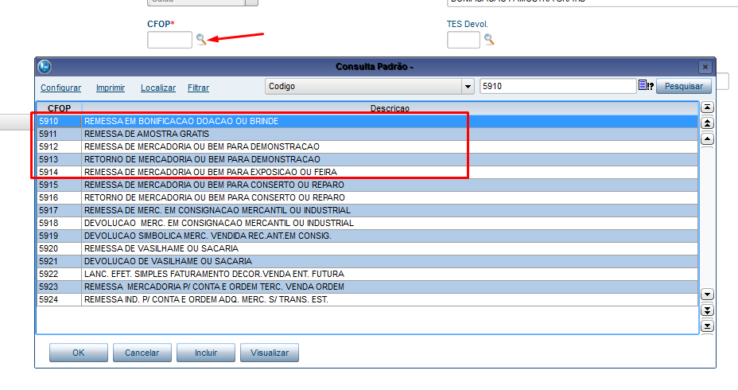The width and height of the screenshot is (738, 390).
Task: Select row 5911 REMESSA DE AMOSTRA GRATIS
Action: [x=367, y=134]
